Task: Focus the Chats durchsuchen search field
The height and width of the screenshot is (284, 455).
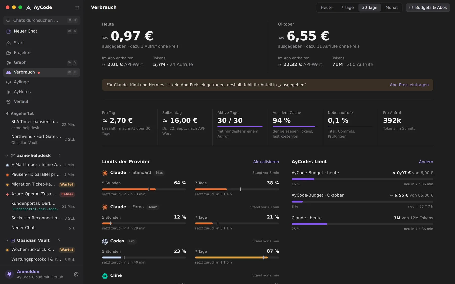Action: tap(42, 20)
